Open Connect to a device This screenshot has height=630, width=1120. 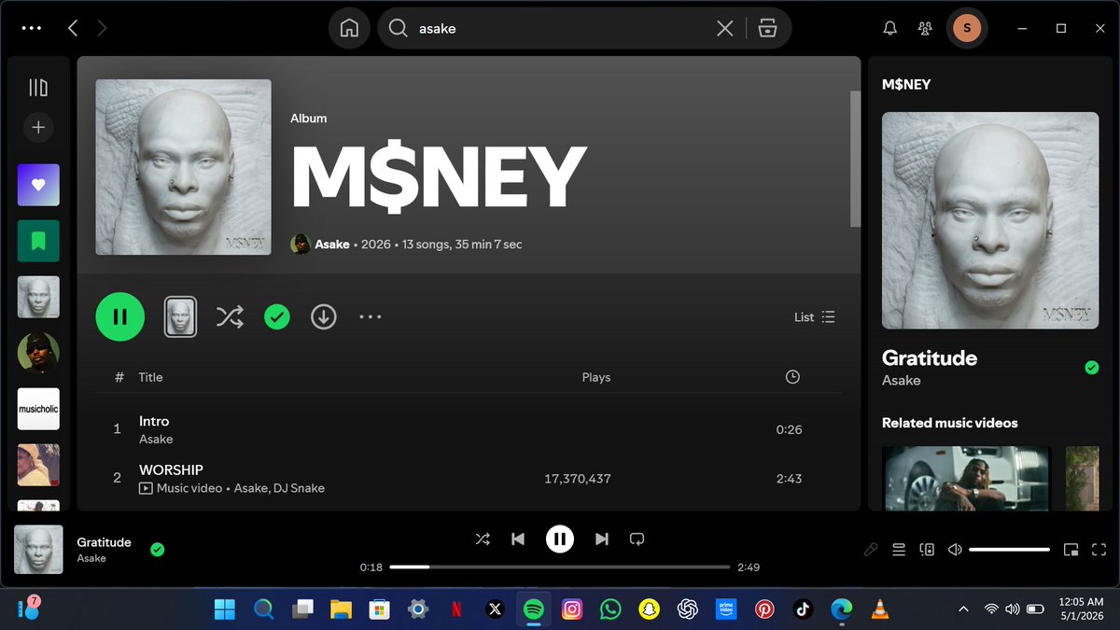927,550
